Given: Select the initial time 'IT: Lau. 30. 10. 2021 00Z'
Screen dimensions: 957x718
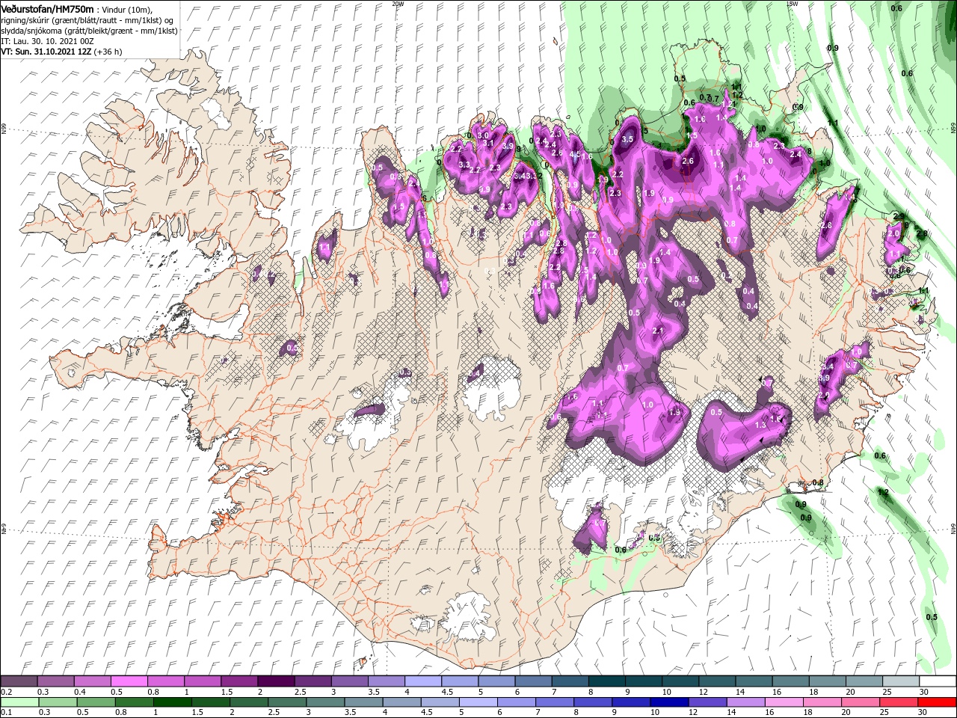Looking at the screenshot, I should [x=47, y=41].
